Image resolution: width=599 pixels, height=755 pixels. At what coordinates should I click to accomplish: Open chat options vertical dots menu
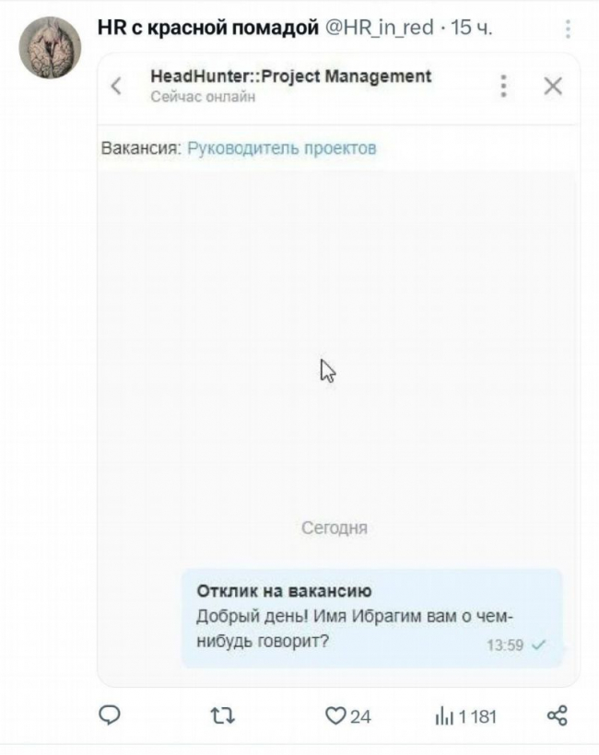point(503,87)
